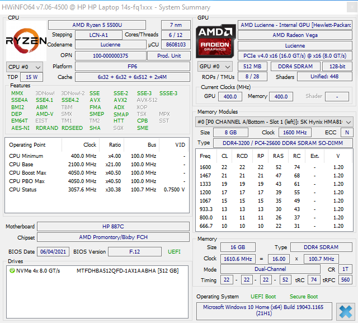The image size is (358, 323).
Task: Click the greyed AVX-512 feature label
Action: click(x=147, y=100)
